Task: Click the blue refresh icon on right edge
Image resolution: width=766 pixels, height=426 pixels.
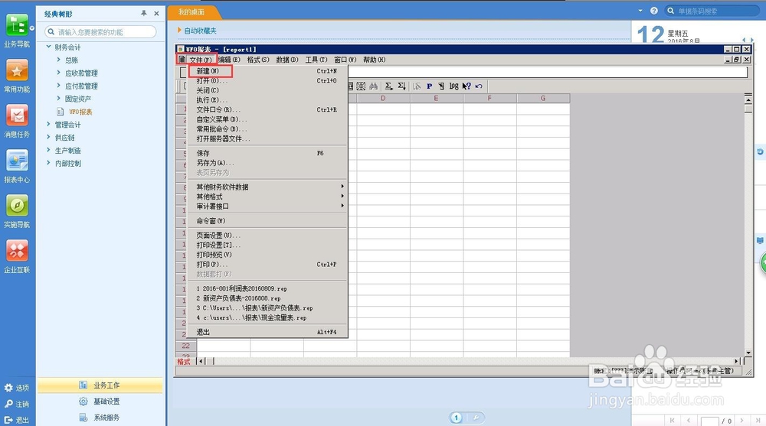Action: point(760,151)
